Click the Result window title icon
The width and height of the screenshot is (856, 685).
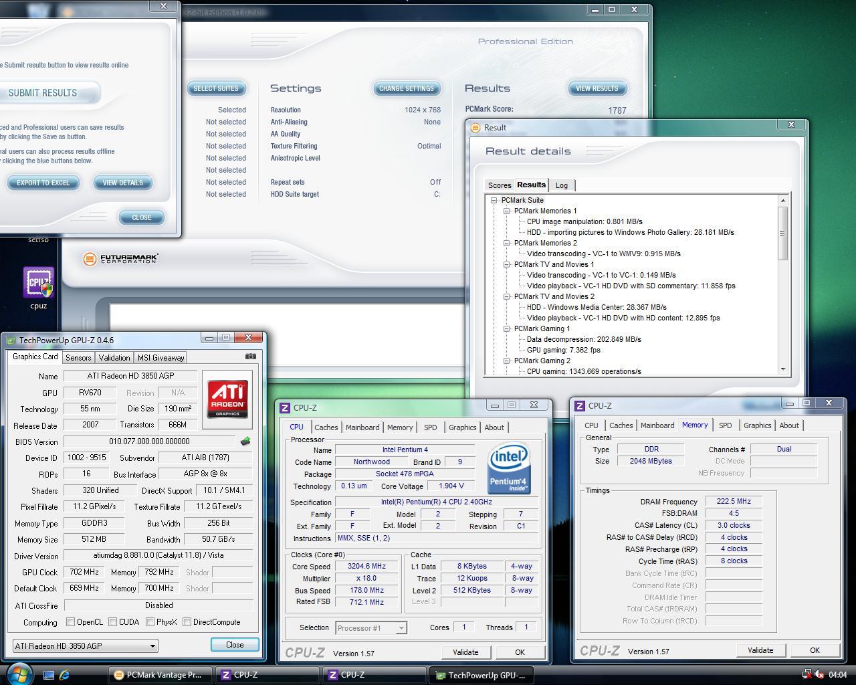(x=475, y=127)
